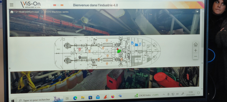227x102 pixels.
Task: Click the small gear icon below the zoom controls
Action: click(202, 63)
